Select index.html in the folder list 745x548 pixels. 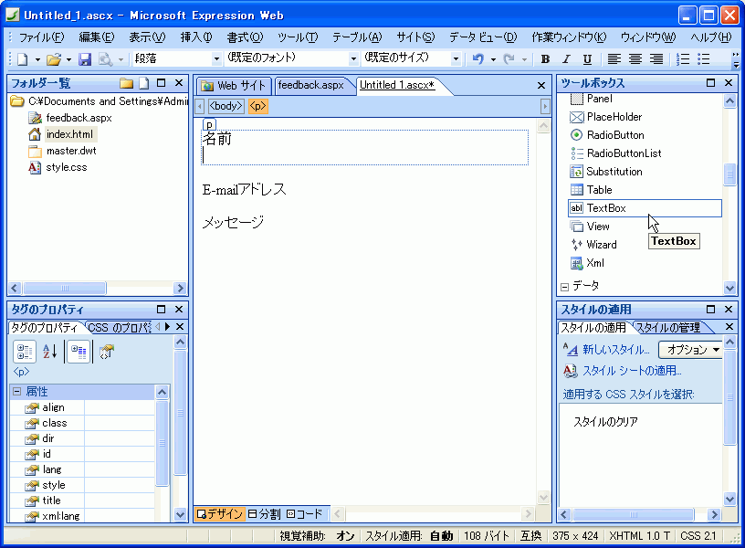coord(69,134)
